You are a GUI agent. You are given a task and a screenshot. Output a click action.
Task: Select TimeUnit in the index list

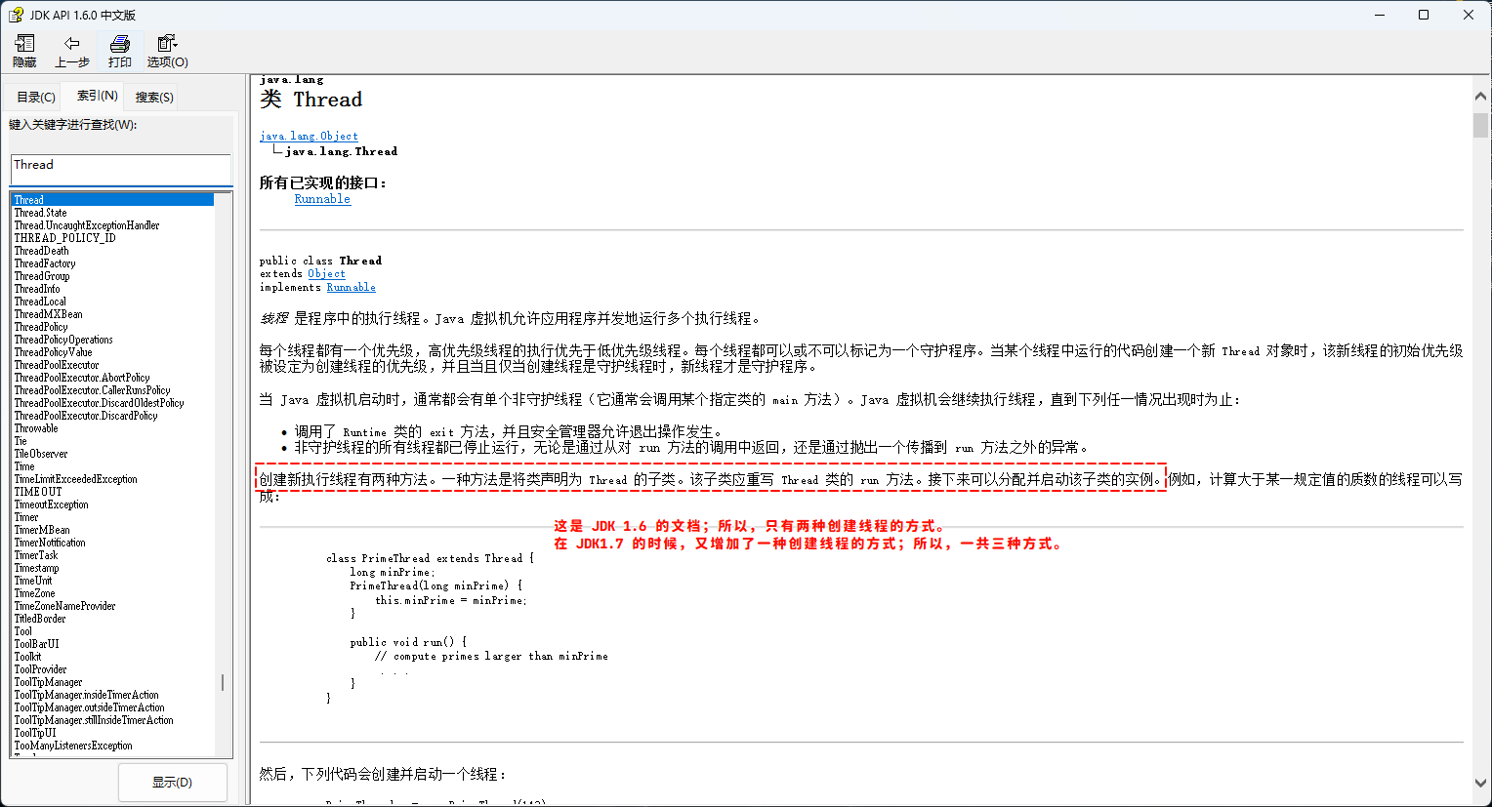[33, 580]
